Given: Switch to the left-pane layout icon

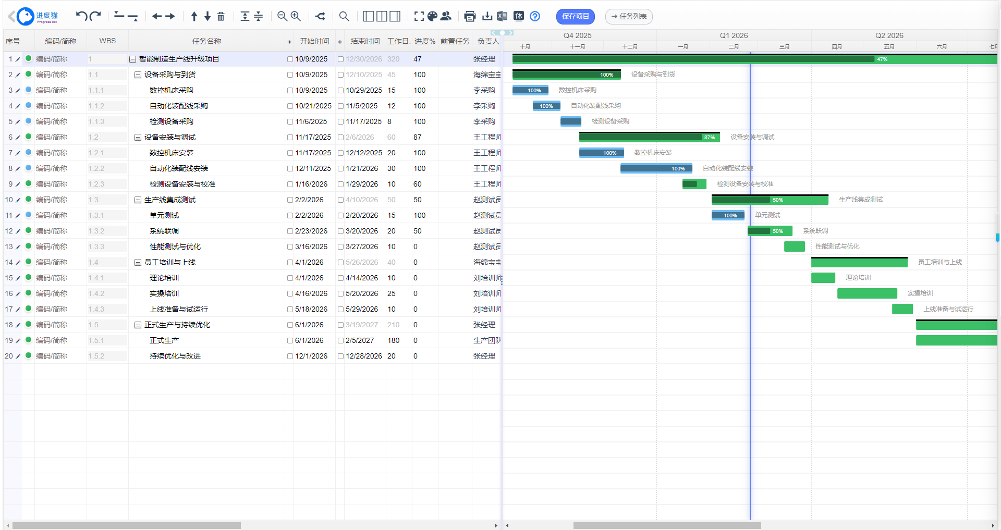Looking at the screenshot, I should tap(368, 16).
